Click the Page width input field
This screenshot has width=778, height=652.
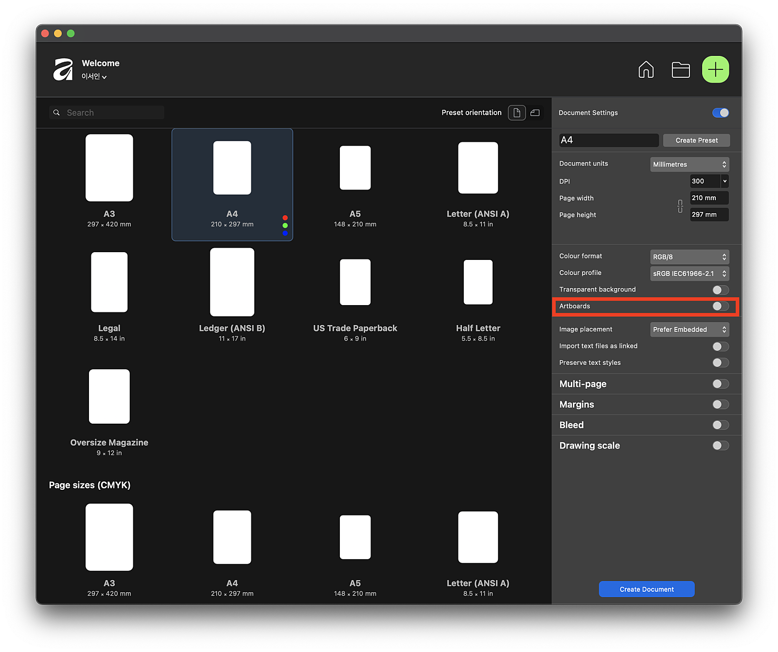(x=708, y=198)
